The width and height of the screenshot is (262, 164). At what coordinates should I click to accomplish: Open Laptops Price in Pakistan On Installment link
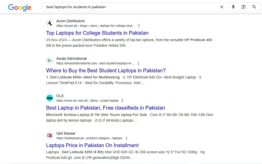point(92,145)
